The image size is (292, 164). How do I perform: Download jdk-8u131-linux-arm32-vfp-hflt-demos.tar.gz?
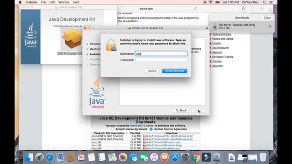pyautogui.click(x=169, y=136)
